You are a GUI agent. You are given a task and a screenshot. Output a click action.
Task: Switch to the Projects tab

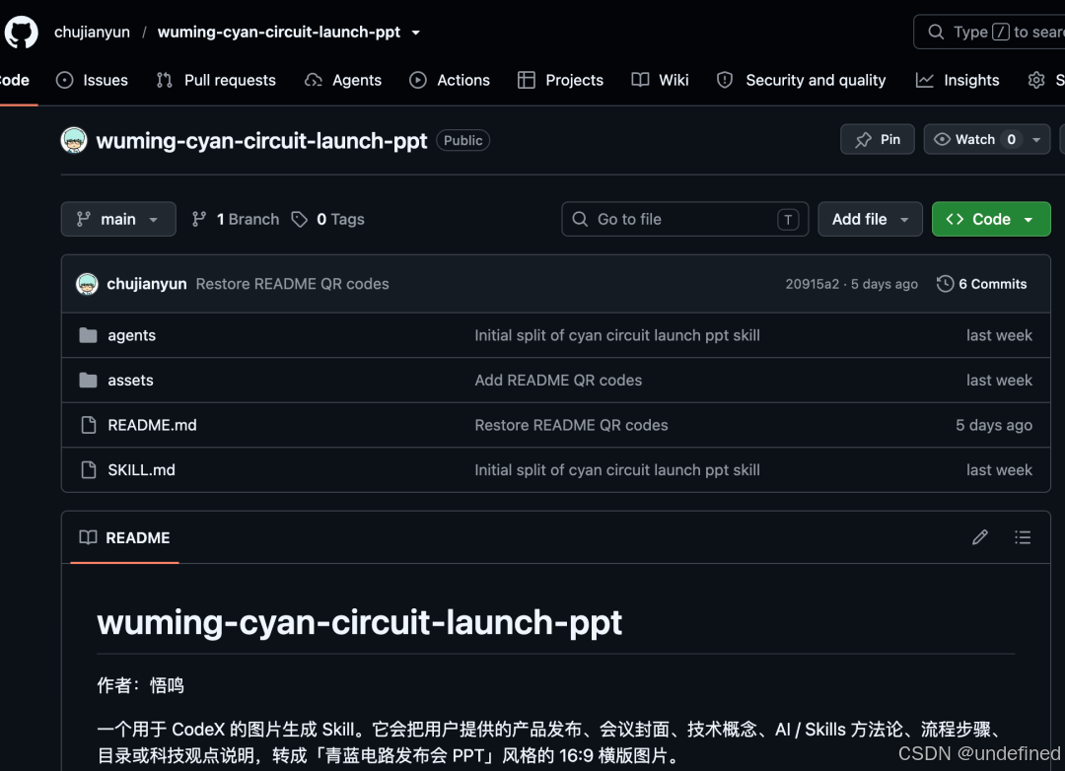560,80
